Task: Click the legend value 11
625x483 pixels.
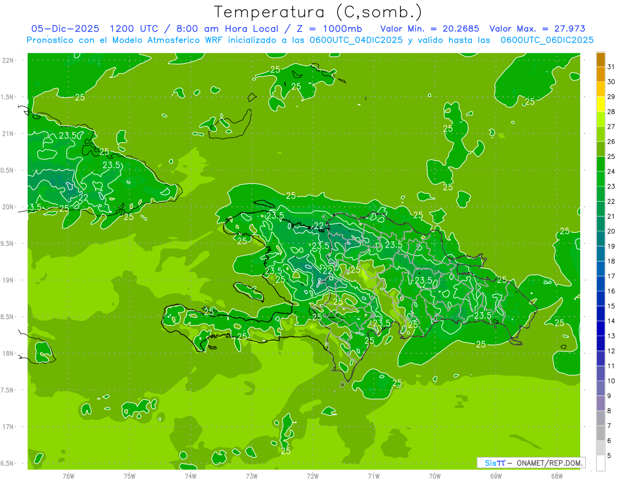Action: (611, 366)
